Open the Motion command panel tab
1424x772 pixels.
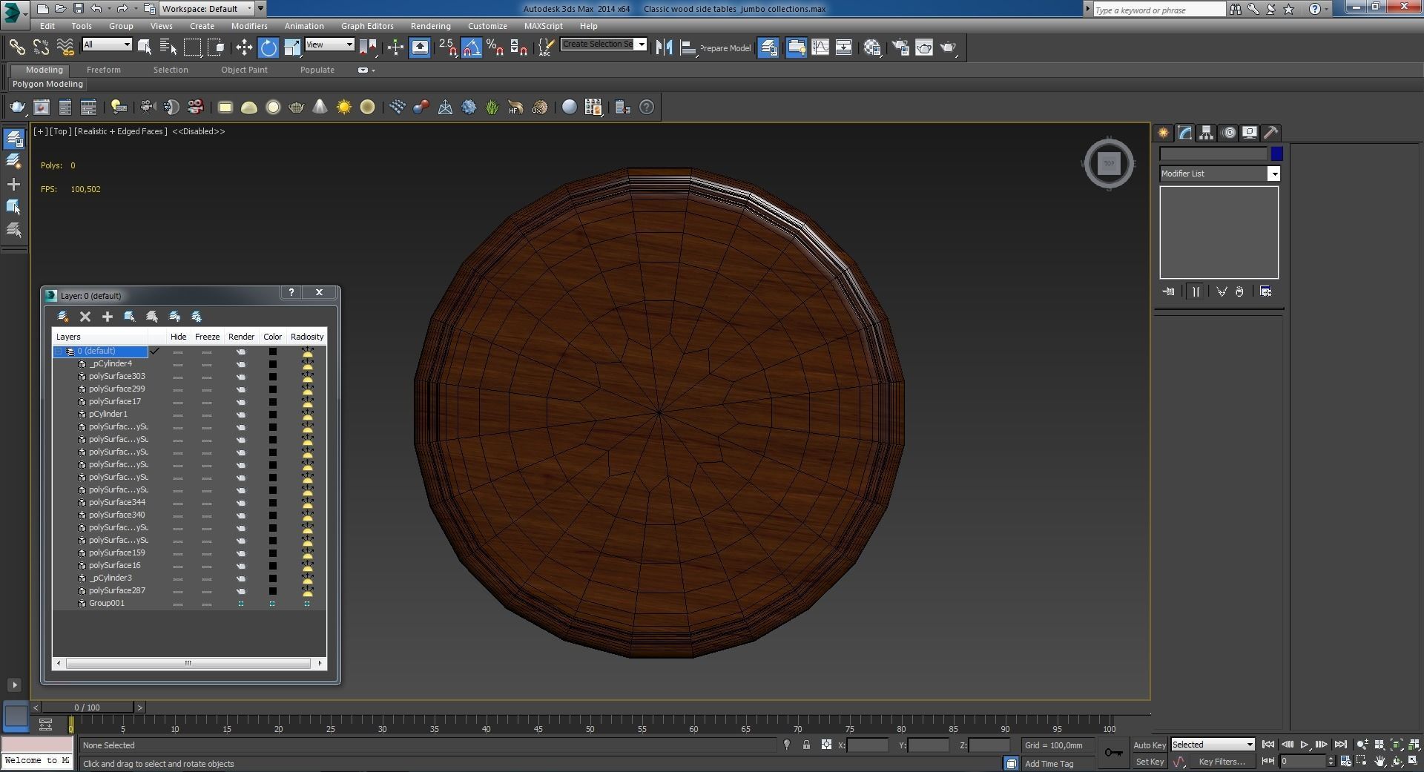pyautogui.click(x=1229, y=133)
